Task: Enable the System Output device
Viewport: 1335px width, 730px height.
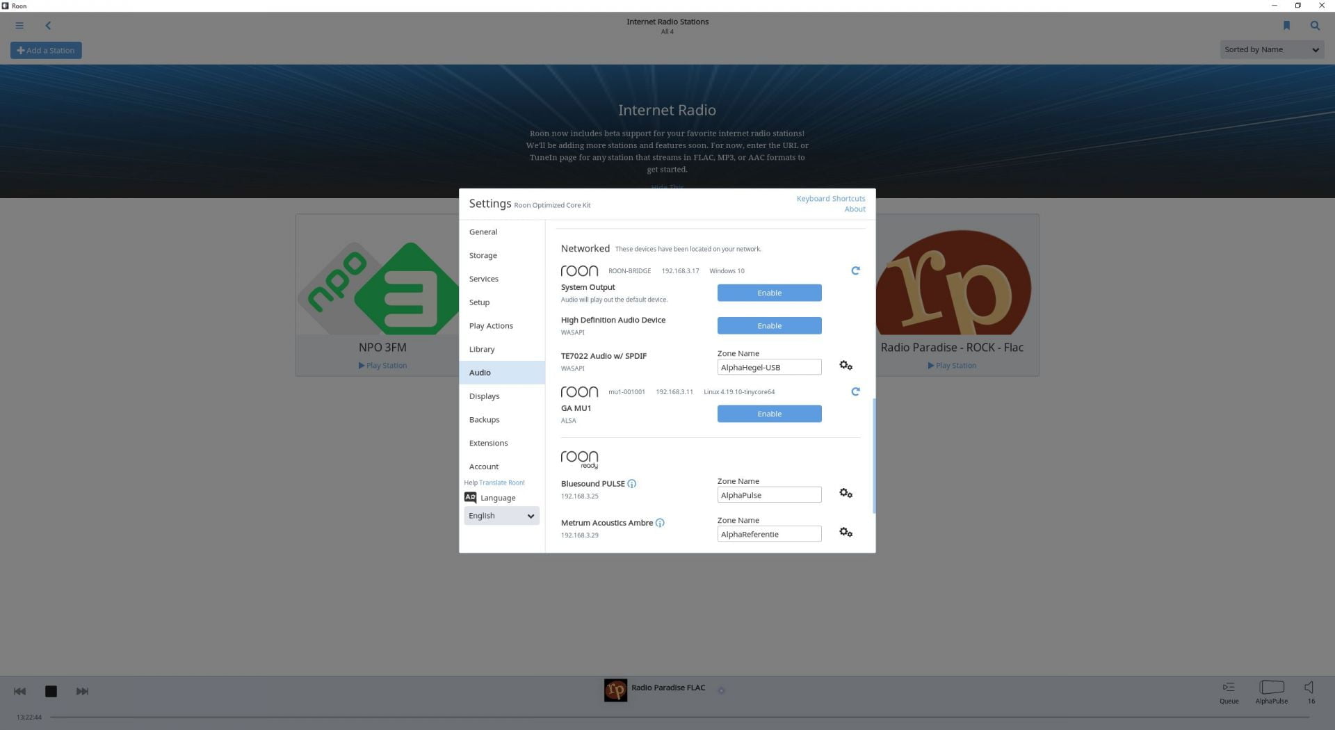Action: tap(769, 293)
